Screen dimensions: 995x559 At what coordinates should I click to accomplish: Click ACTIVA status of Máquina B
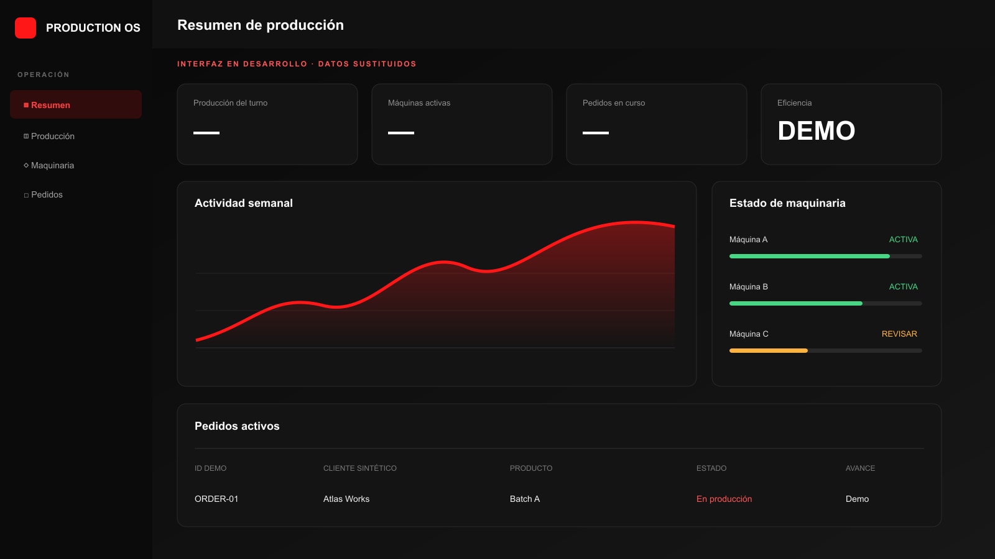[903, 286]
